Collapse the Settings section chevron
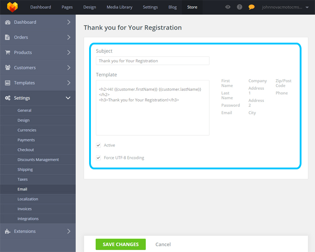Viewport: 315px width, 252px height. [68, 98]
